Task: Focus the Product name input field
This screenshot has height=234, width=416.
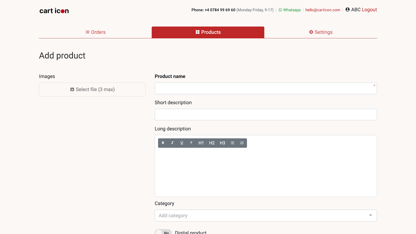Action: [x=266, y=88]
